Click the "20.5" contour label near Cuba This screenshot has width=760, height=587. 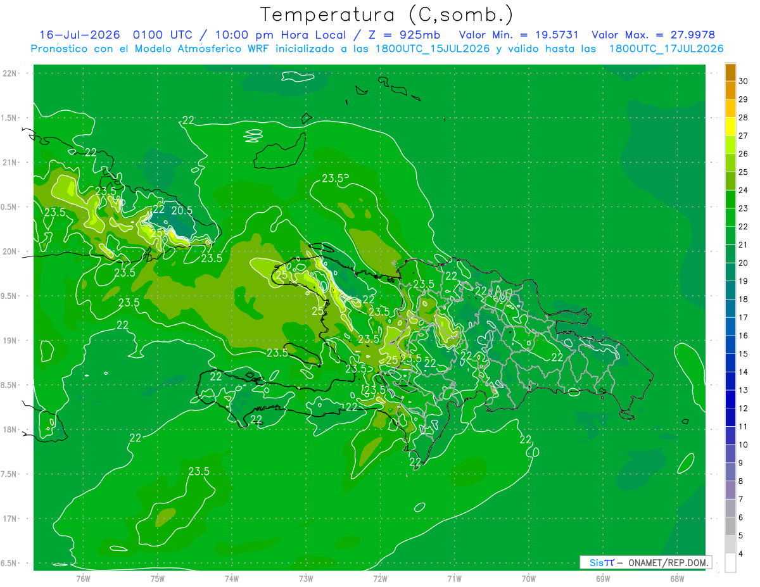[182, 211]
